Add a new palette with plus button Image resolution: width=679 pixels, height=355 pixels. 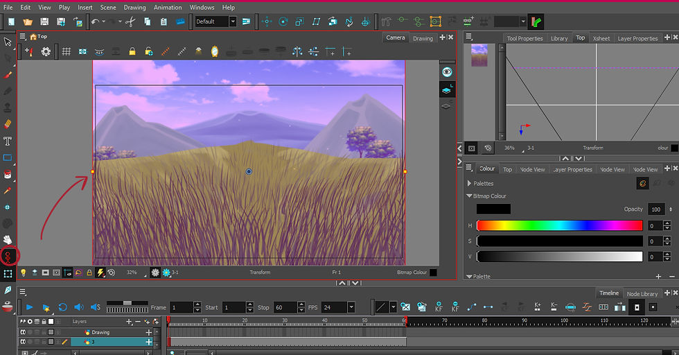pos(658,277)
